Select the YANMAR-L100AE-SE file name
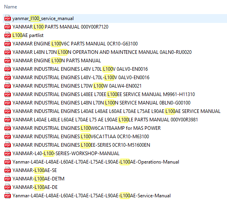The image size is (227, 213). point(35,170)
